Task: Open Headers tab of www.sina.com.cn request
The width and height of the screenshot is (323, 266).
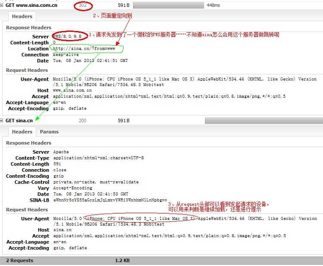Action: [x=22, y=16]
